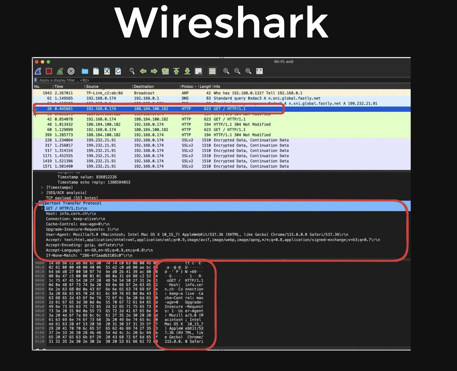457x371 pixels.
Task: Sort by the Destination column header
Action: (x=156, y=87)
